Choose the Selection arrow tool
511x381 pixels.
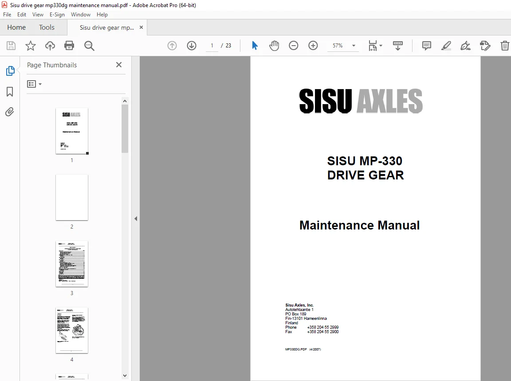(x=255, y=46)
